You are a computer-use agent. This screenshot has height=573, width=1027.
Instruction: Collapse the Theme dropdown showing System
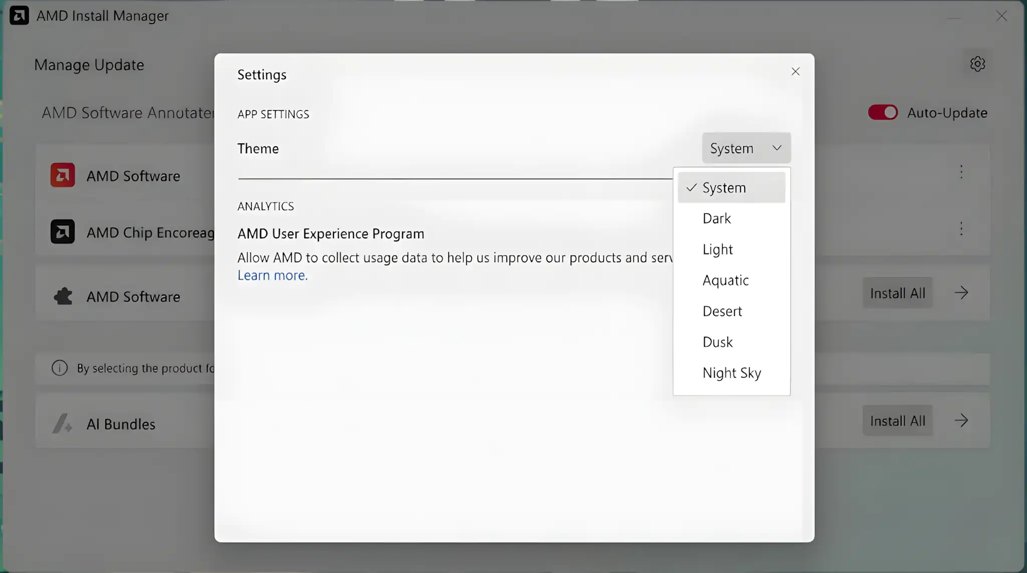746,148
